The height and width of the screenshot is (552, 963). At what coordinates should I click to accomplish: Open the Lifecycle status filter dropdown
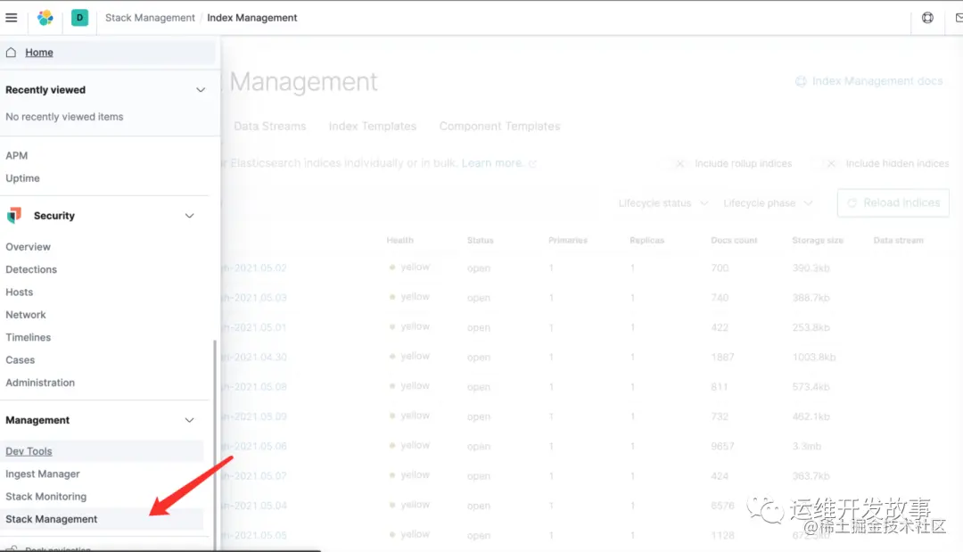pyautogui.click(x=663, y=203)
